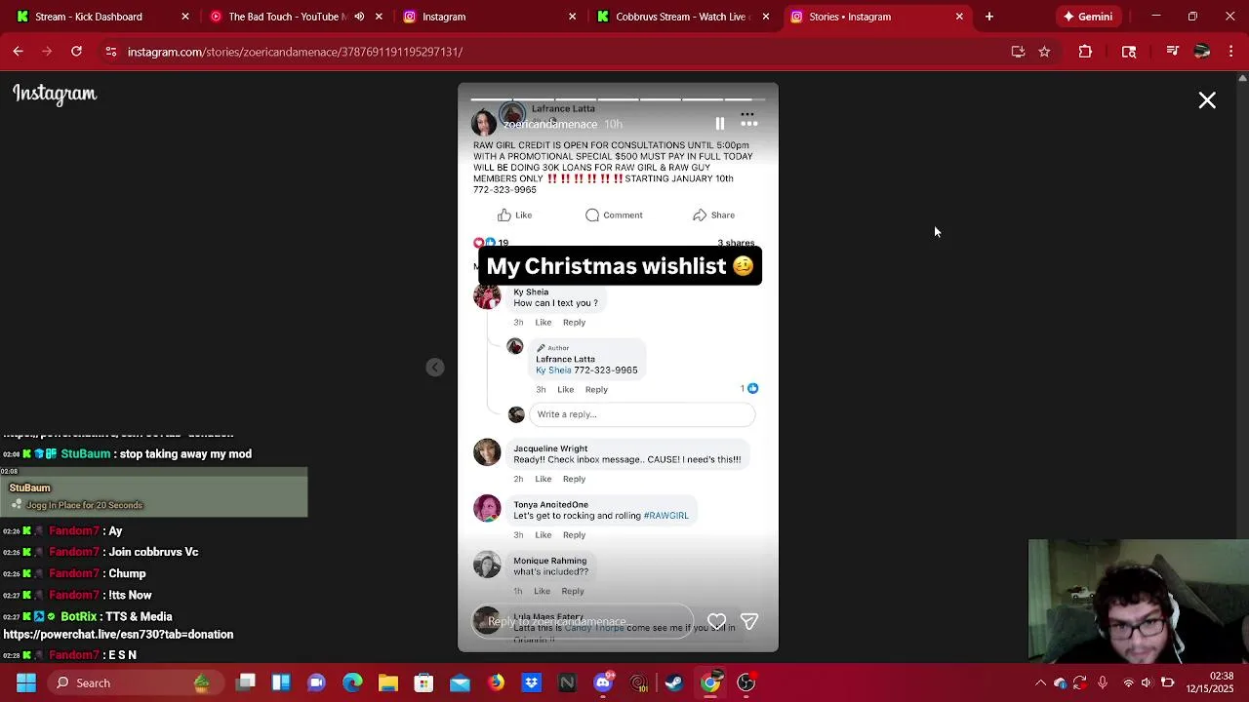
Task: Close the Stream - Kick Dashboard tab
Action: pyautogui.click(x=185, y=17)
